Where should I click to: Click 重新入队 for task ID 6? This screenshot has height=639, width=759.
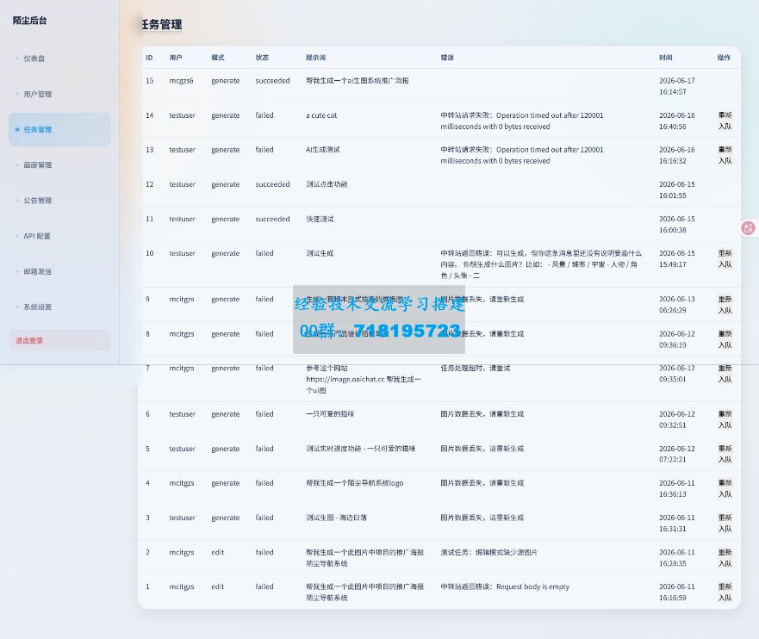point(725,420)
